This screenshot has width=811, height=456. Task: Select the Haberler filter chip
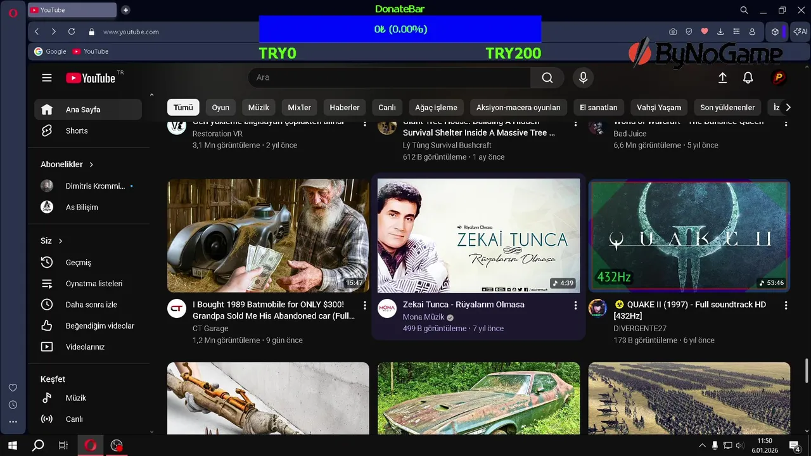click(345, 108)
